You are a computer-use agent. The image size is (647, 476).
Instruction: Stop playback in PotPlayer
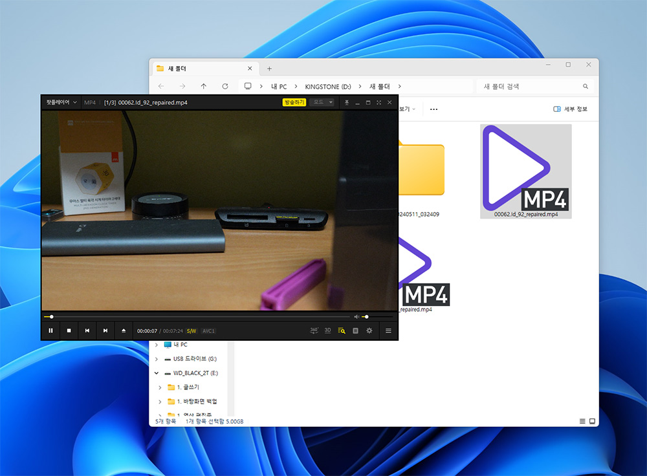[69, 330]
